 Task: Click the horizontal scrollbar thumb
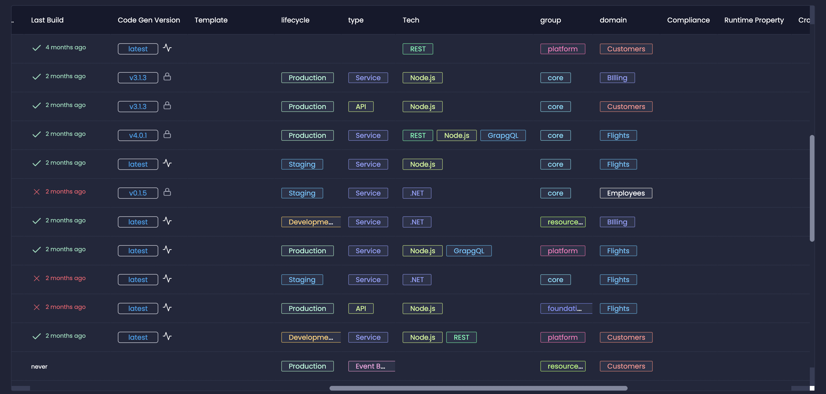point(478,388)
